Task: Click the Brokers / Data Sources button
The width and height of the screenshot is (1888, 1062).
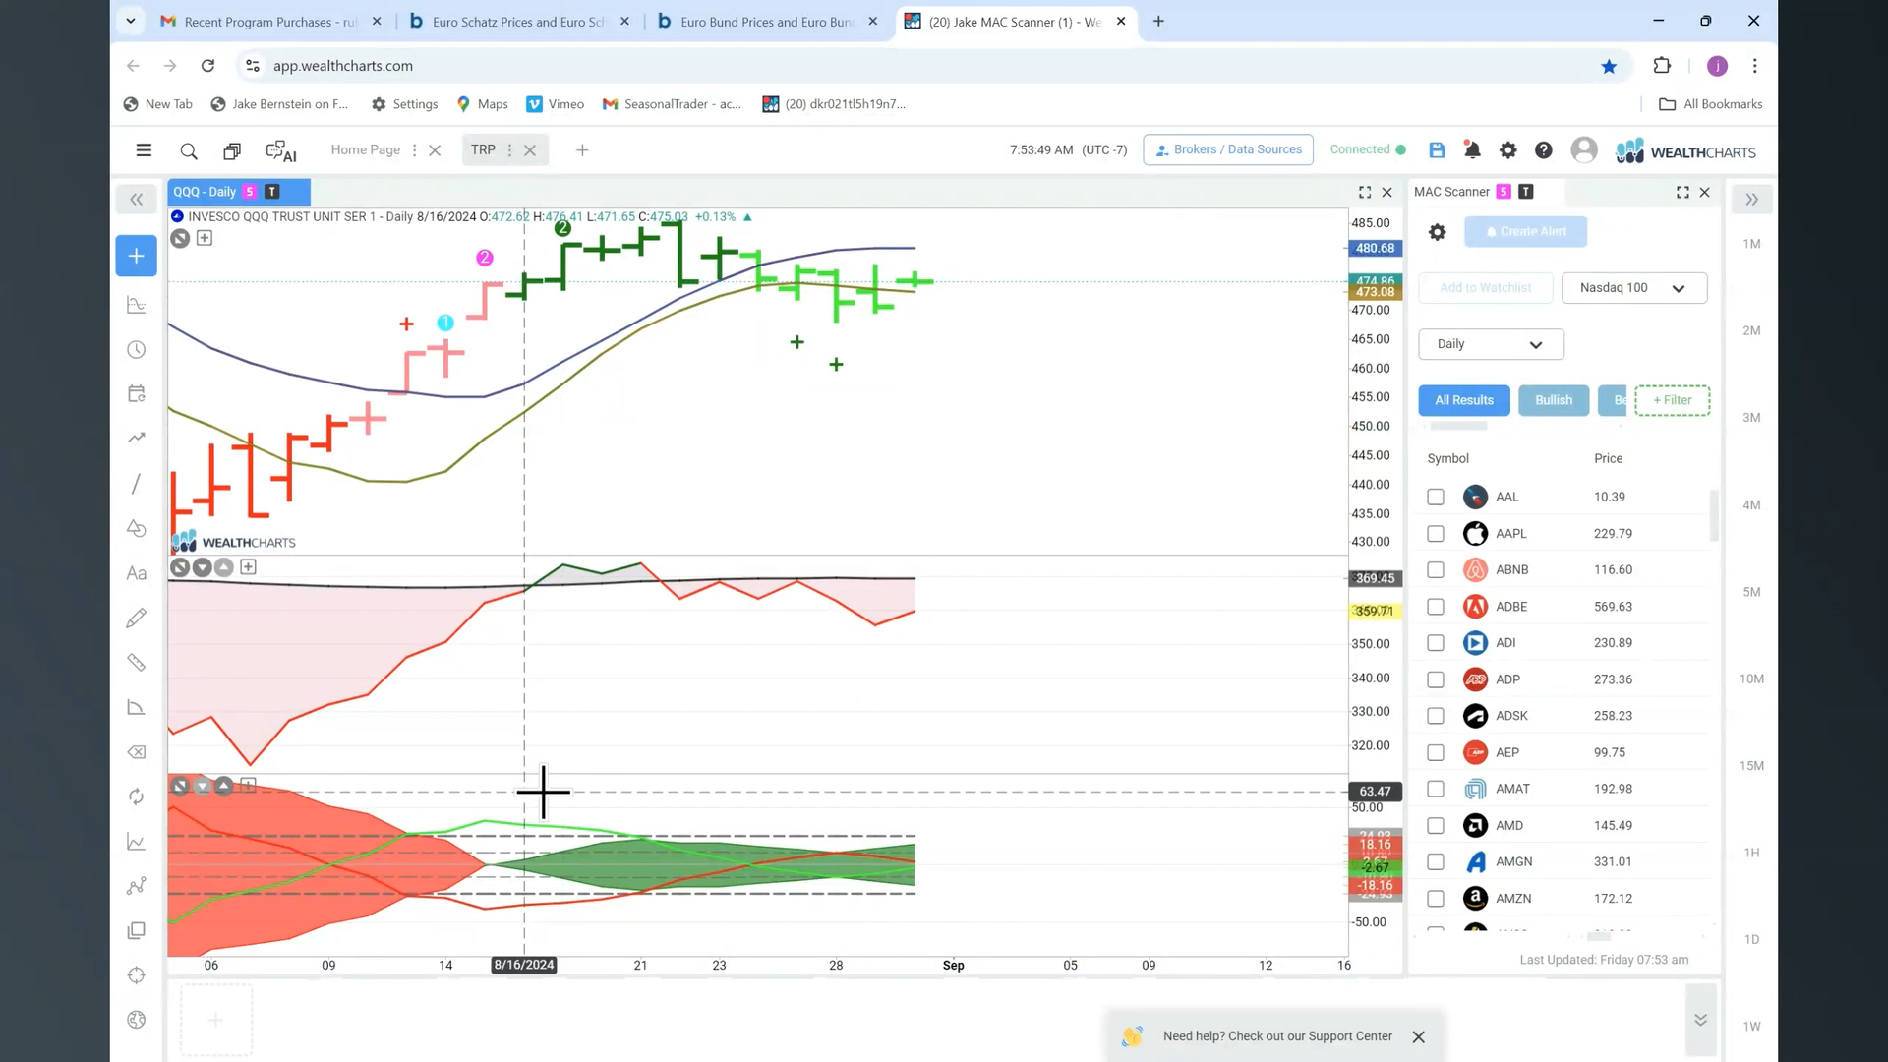Action: pyautogui.click(x=1228, y=149)
